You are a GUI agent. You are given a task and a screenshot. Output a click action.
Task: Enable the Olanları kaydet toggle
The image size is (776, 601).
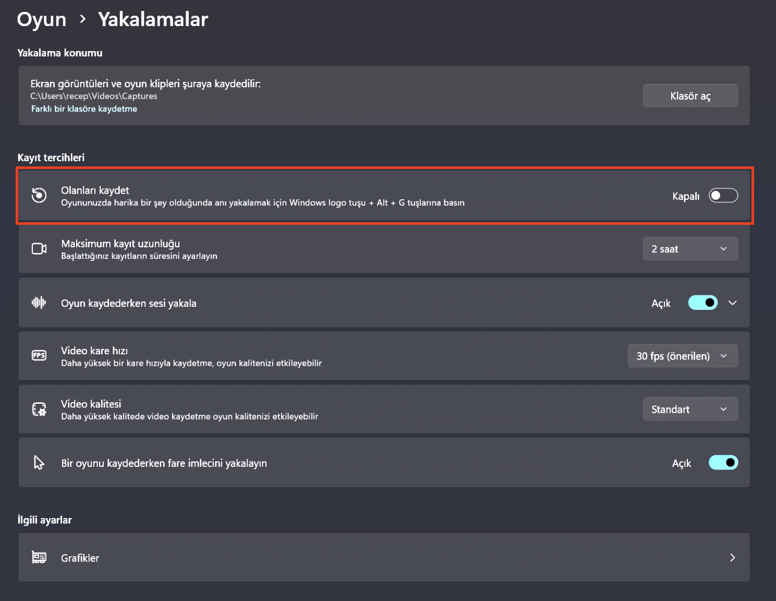[x=723, y=195]
